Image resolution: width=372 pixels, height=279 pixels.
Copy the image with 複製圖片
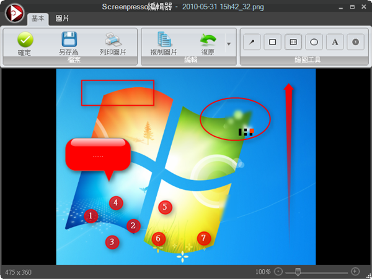[164, 43]
